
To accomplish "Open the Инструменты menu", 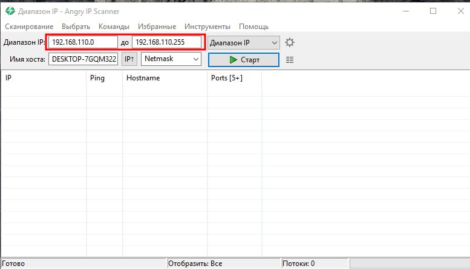I will point(207,27).
